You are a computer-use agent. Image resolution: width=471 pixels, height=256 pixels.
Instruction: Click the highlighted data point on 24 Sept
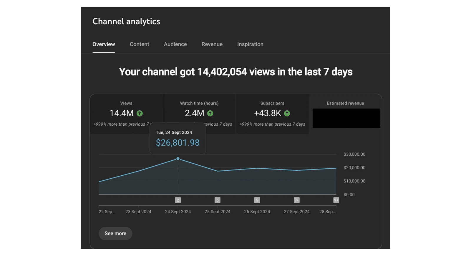pyautogui.click(x=178, y=159)
